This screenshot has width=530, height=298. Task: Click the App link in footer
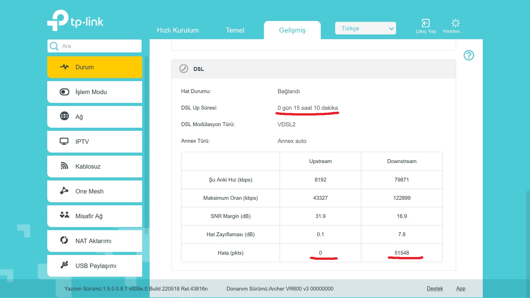pyautogui.click(x=460, y=289)
